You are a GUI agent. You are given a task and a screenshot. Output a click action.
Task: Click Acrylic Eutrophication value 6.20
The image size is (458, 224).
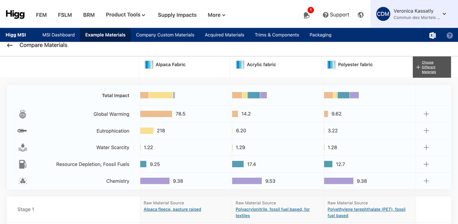pos(241,131)
